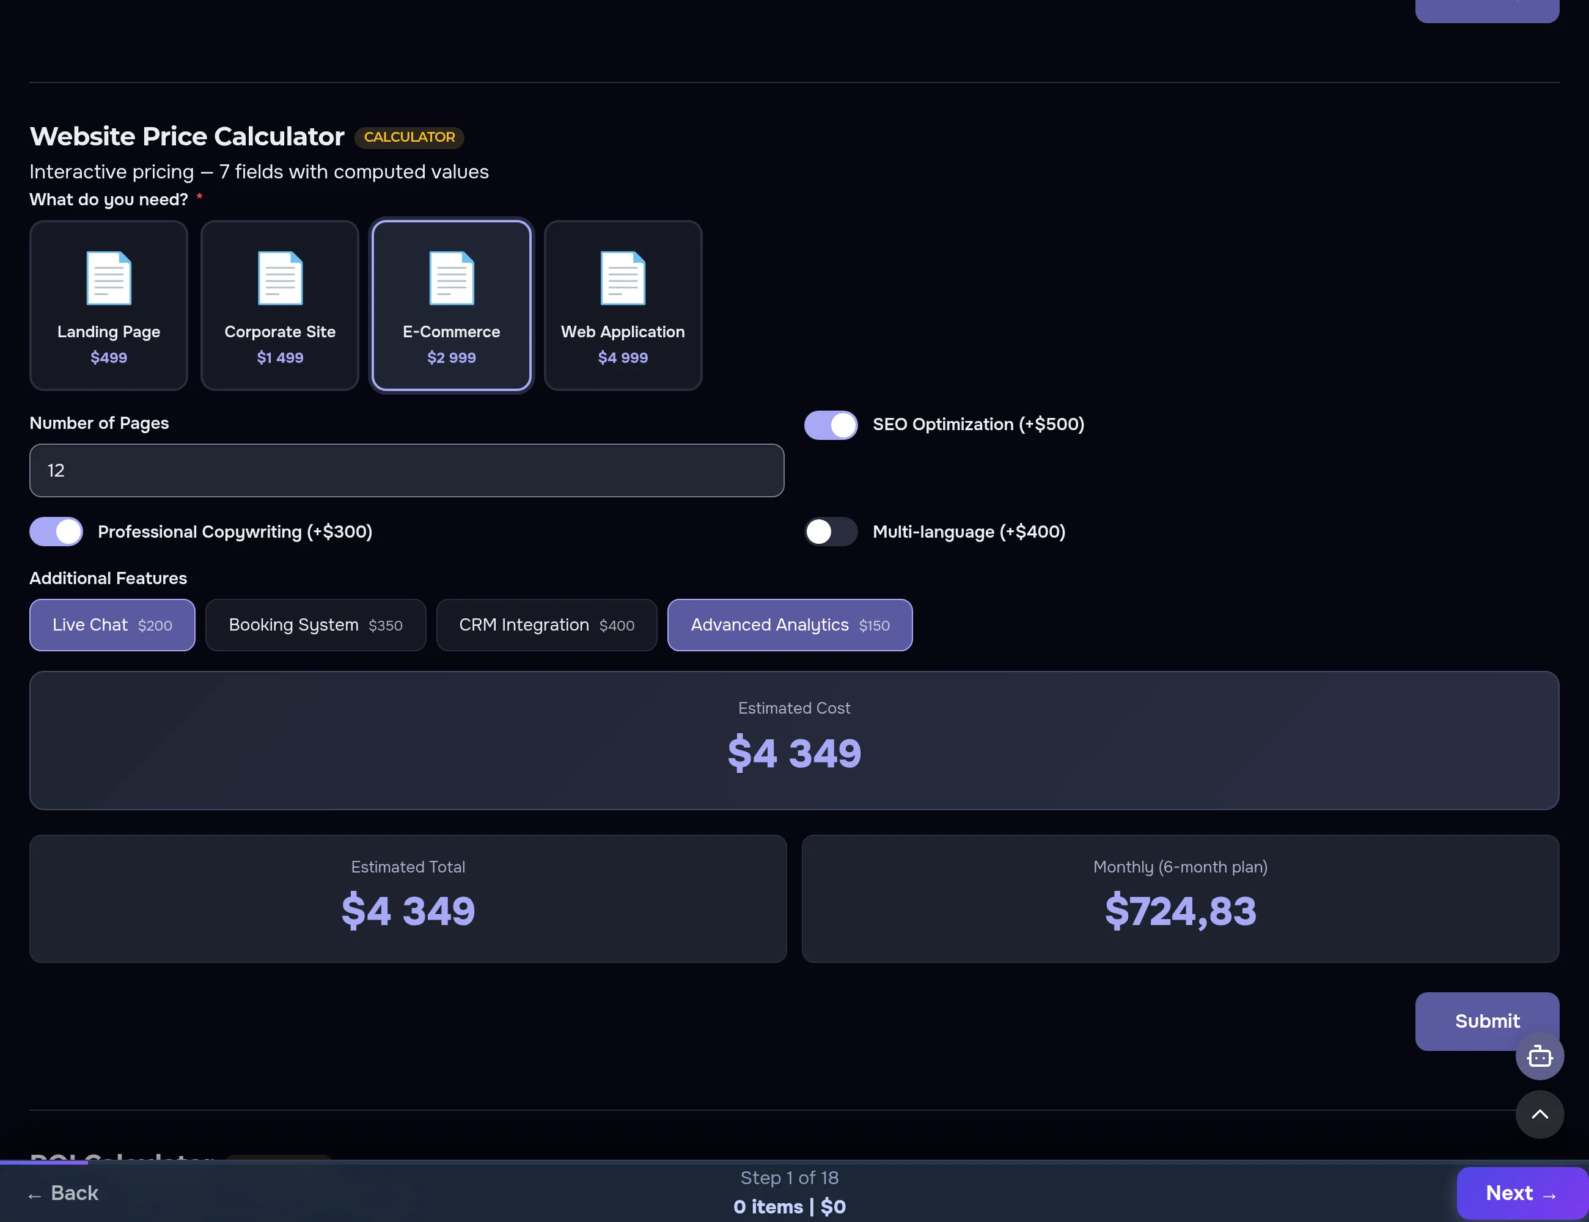Deselect the Live Chat $200 feature
This screenshot has height=1222, width=1589.
[x=112, y=625]
